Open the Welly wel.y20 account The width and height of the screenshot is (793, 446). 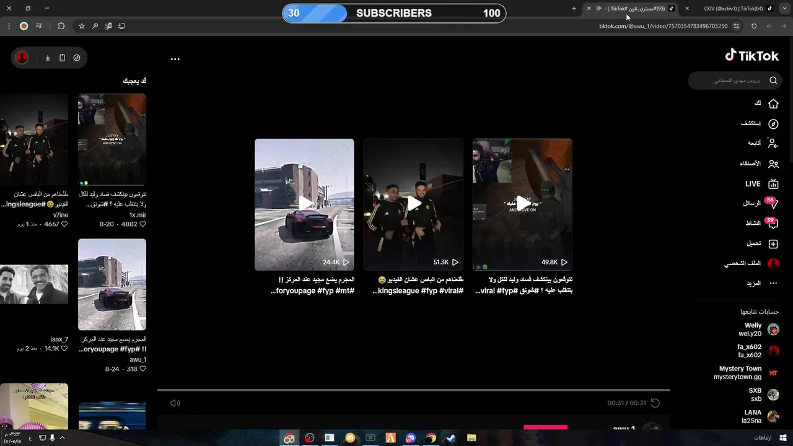pos(758,330)
